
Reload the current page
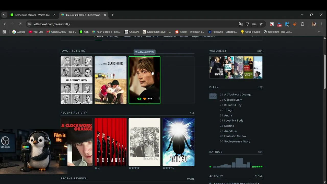20,24
